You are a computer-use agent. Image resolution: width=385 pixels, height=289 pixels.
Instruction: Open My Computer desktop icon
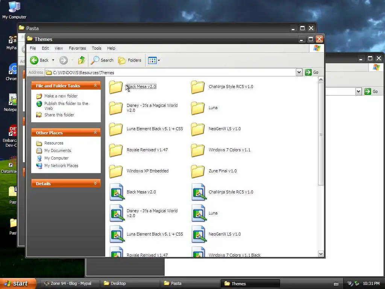[14, 10]
